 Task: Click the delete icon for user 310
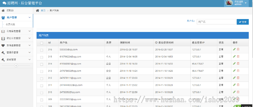click(238, 92)
